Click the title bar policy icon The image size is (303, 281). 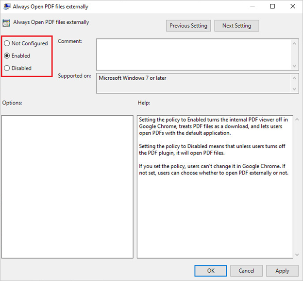7,7
